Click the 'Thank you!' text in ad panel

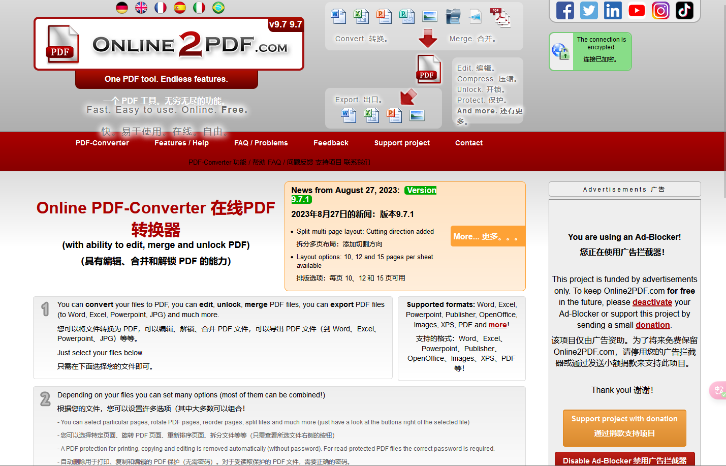611,390
